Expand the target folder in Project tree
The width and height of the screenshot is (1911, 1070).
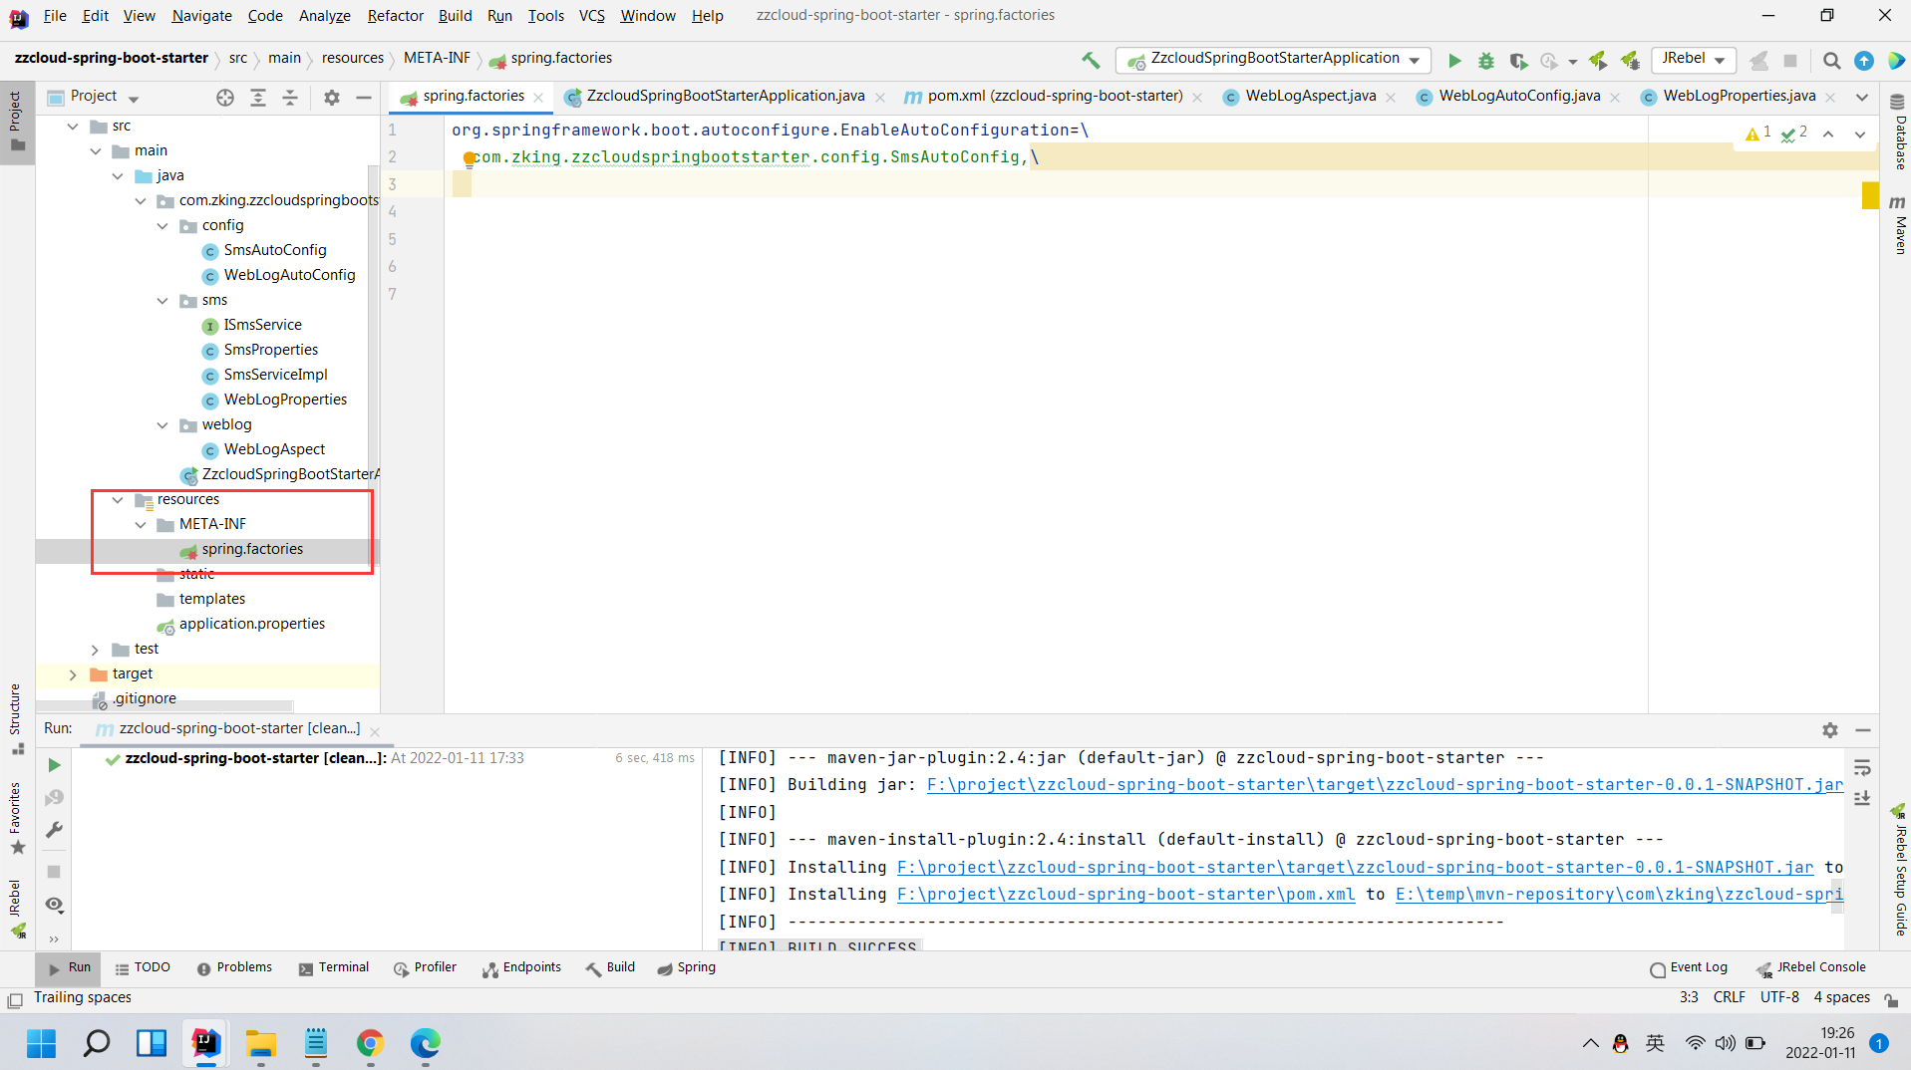click(72, 673)
